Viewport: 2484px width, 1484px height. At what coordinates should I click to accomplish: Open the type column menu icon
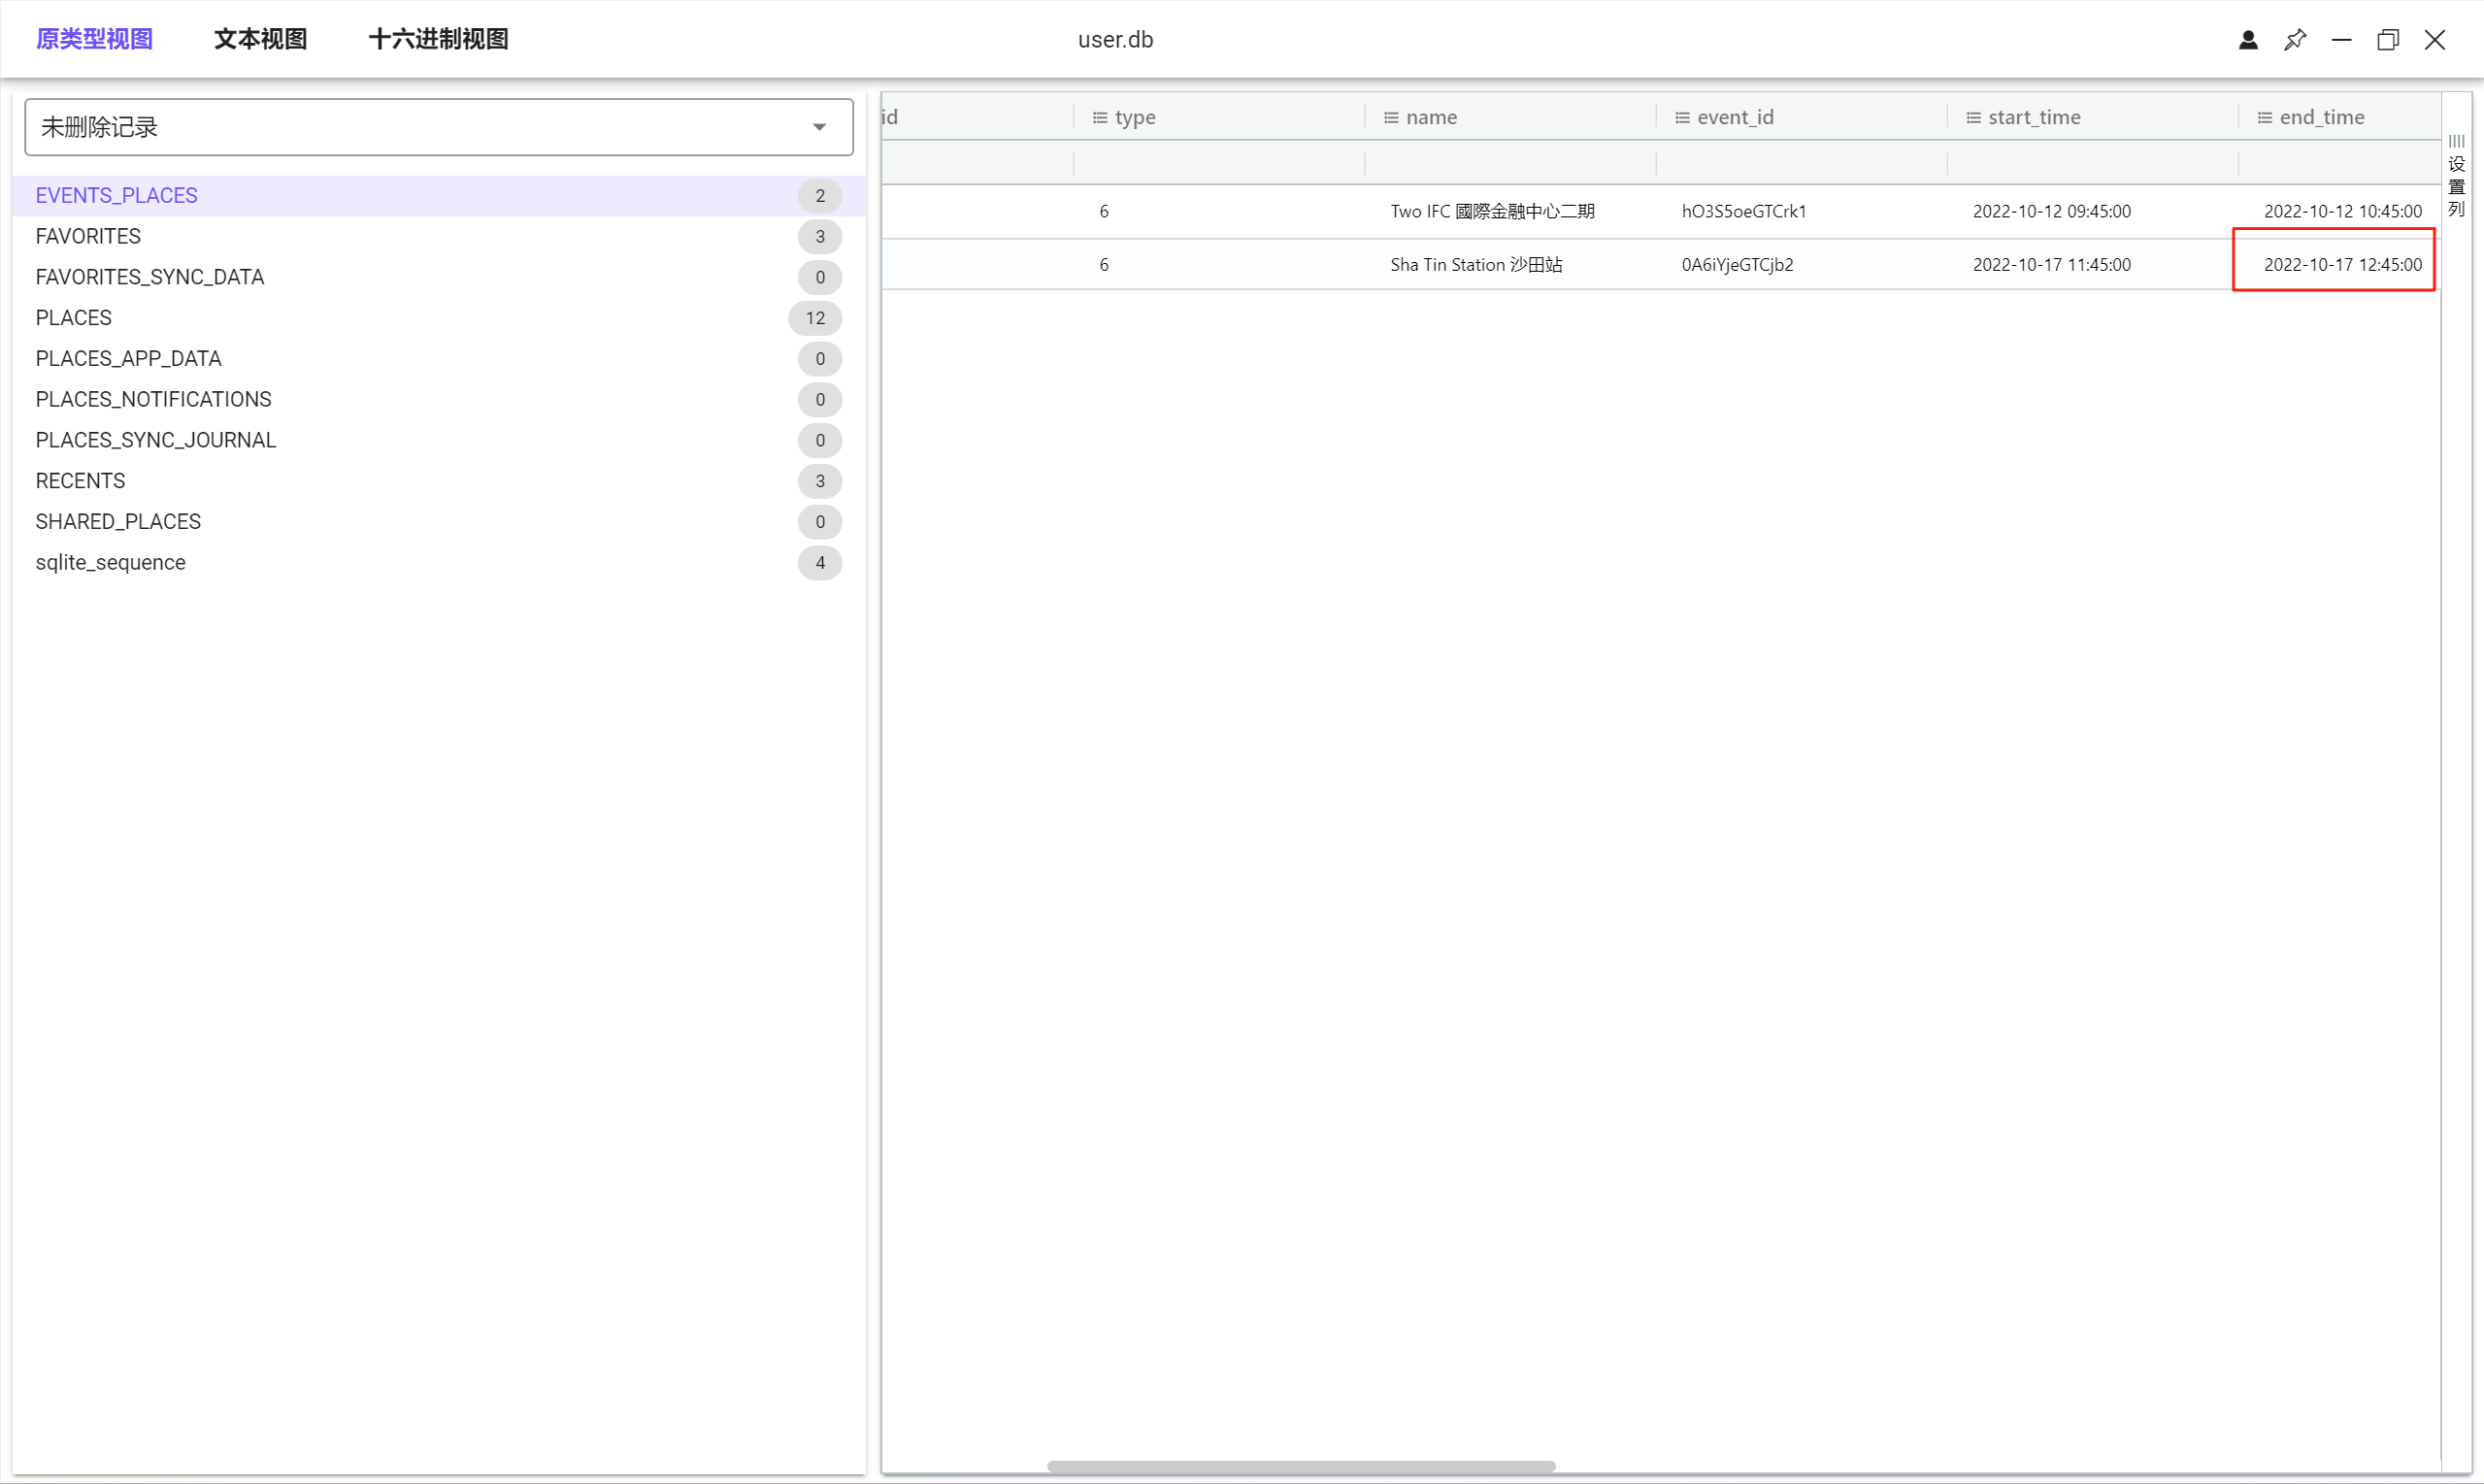1100,118
